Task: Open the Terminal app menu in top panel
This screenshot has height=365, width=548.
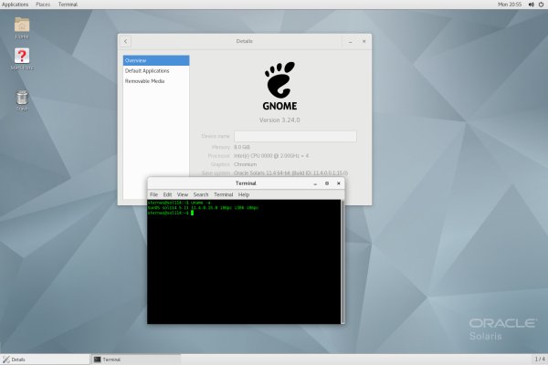Action: [x=68, y=5]
